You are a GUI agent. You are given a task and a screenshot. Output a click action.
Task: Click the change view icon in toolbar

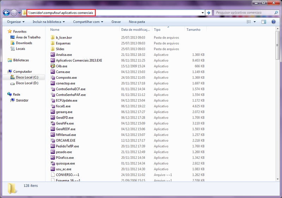pos(248,22)
